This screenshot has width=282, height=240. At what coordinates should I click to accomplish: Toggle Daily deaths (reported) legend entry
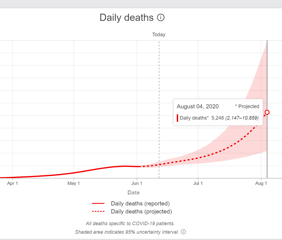(x=131, y=204)
